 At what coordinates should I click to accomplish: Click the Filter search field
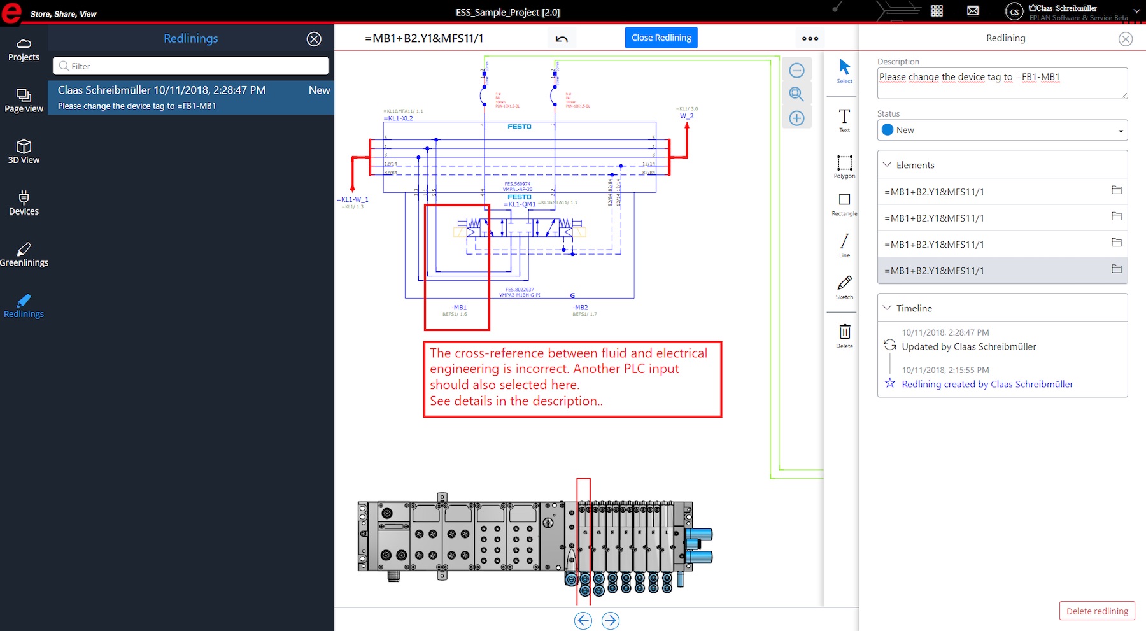(190, 66)
